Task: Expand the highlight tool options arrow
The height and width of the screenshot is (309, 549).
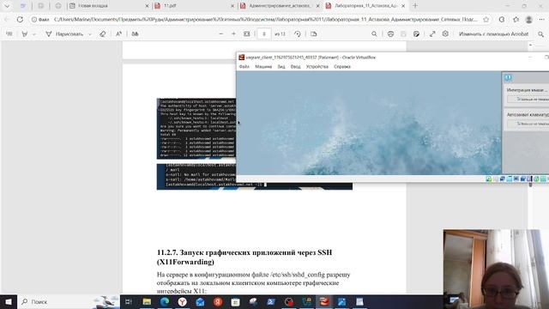Action: 34,34
